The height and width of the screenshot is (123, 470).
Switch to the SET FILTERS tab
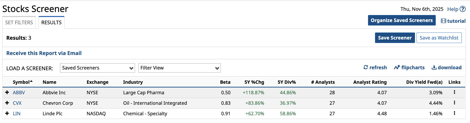coord(19,22)
